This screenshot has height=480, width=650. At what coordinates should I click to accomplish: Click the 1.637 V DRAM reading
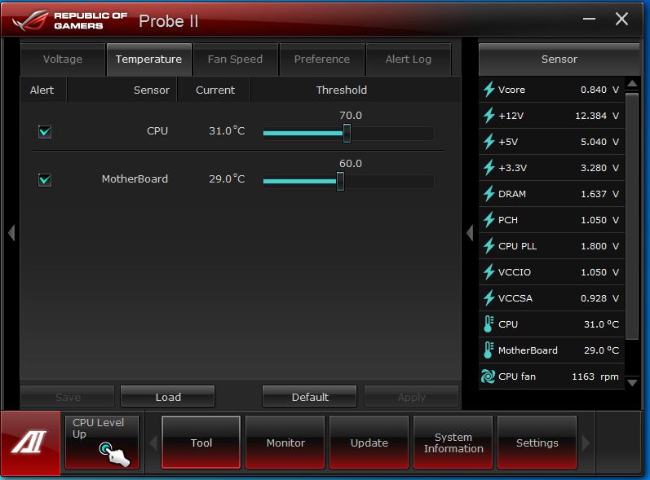point(599,194)
